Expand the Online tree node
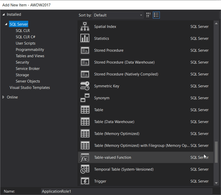221x195 pixels. coord(3,97)
